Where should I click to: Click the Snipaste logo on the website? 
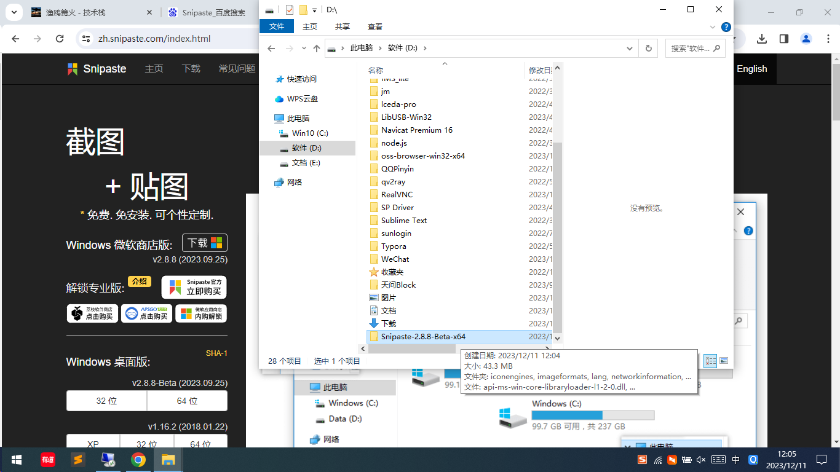(x=97, y=69)
